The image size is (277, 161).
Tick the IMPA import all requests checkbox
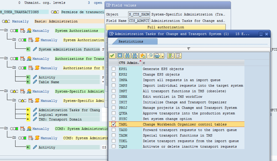point(114,80)
